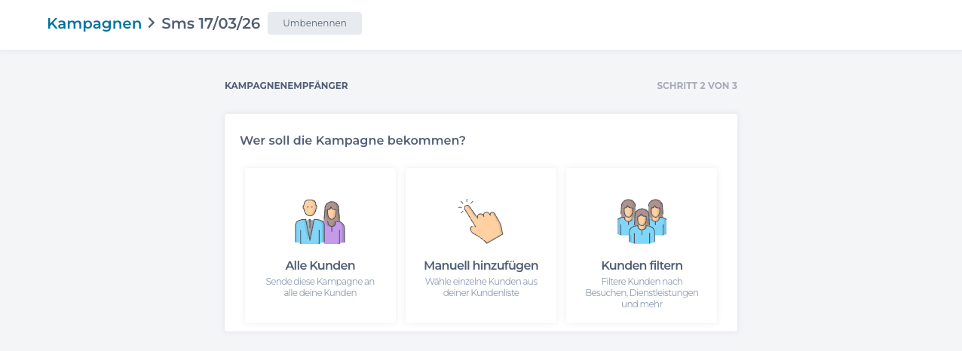Click the front woman in filter group icon
The width and height of the screenshot is (962, 351).
[642, 229]
